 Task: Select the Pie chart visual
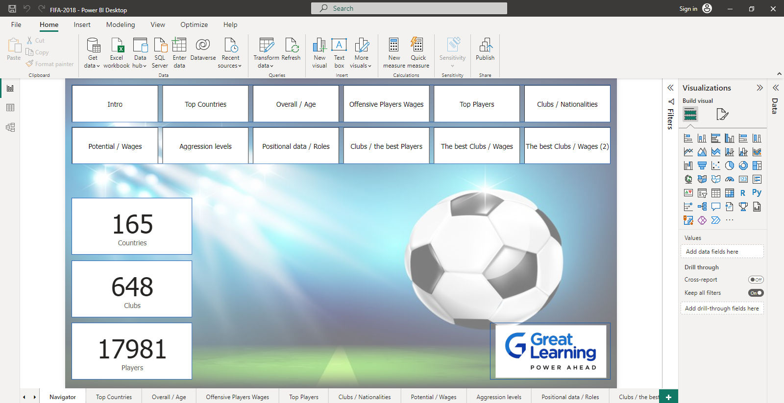coord(730,166)
